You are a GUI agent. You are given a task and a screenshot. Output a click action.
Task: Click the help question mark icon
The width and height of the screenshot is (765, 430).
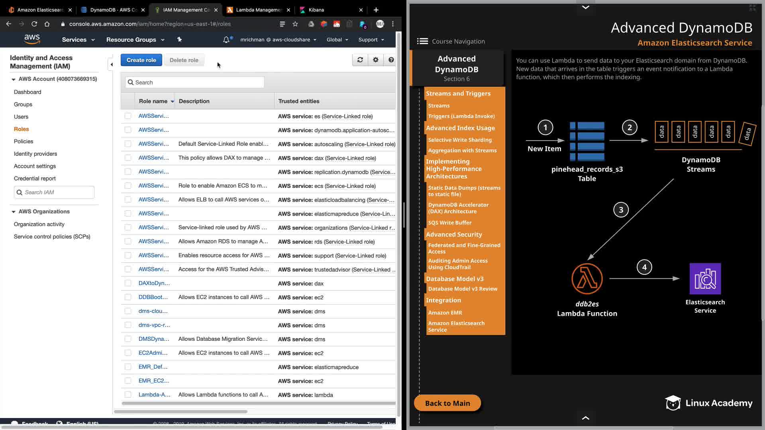coord(391,60)
